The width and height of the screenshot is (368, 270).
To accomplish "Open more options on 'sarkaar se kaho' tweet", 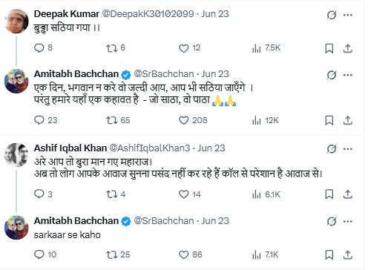I will 348,221.
